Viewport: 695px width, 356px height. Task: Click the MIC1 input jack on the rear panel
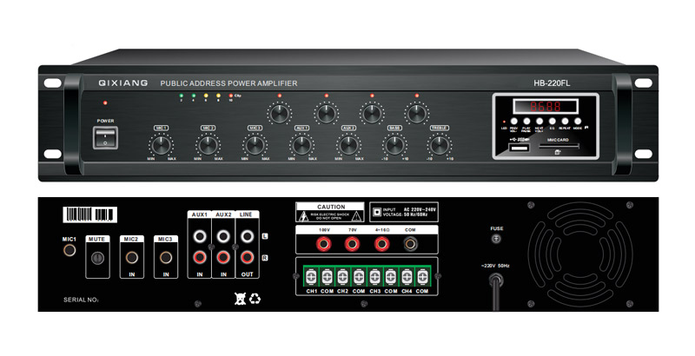click(x=69, y=250)
